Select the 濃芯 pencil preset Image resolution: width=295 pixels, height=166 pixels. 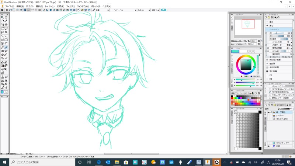(x=279, y=22)
